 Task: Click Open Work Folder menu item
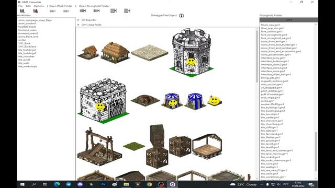coord(61,6)
